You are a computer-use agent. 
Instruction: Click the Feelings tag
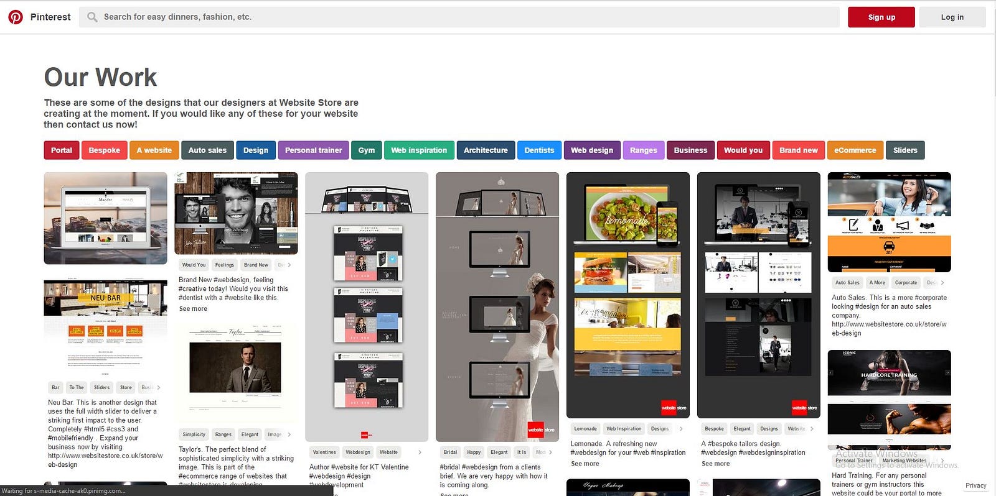[225, 265]
